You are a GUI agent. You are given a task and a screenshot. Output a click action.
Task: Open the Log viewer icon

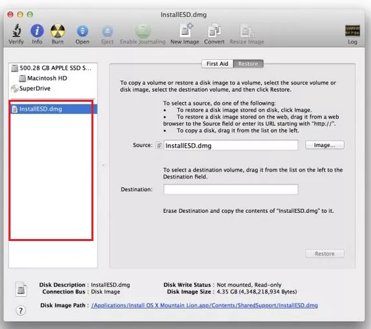coord(353,31)
